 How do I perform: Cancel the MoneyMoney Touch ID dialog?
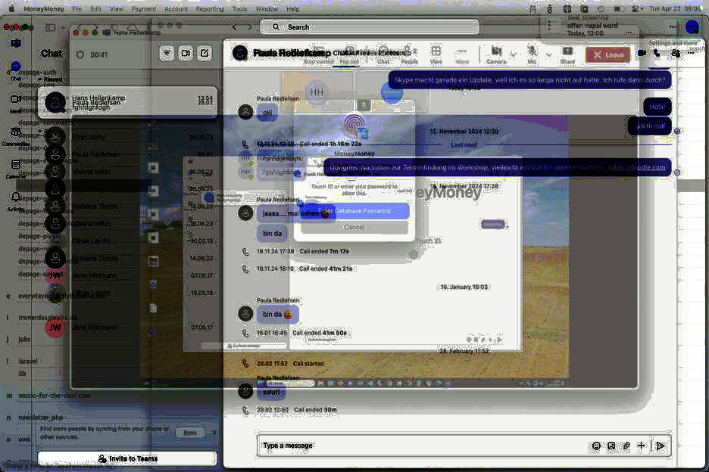click(x=354, y=227)
